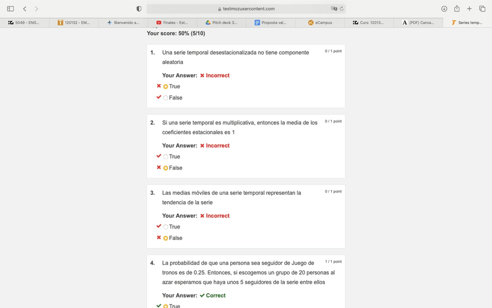The width and height of the screenshot is (492, 308).
Task: Select True for question 2
Action: (166, 157)
